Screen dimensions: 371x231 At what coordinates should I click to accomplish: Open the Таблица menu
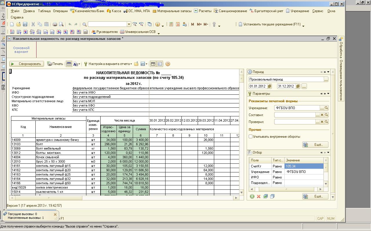pos(44,11)
